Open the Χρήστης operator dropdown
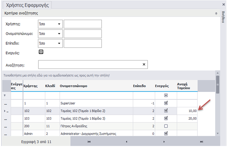The width and height of the screenshot is (227, 147). [59, 24]
